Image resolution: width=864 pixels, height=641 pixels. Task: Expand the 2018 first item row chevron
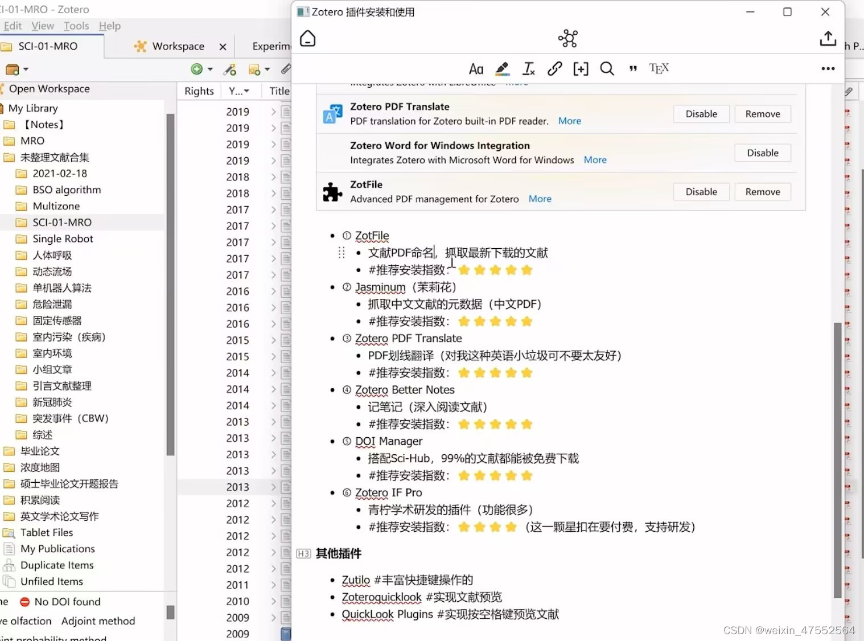point(273,177)
